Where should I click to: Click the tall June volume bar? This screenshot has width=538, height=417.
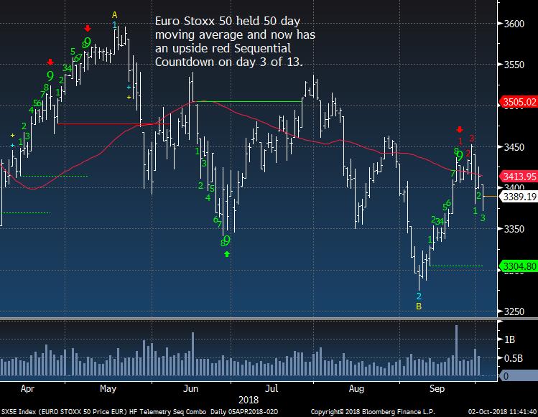click(193, 354)
